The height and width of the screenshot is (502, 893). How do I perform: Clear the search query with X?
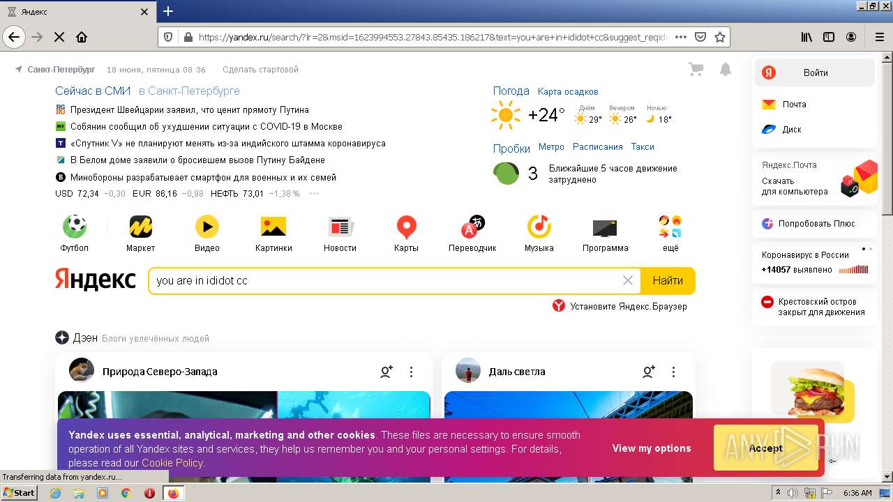(x=628, y=280)
